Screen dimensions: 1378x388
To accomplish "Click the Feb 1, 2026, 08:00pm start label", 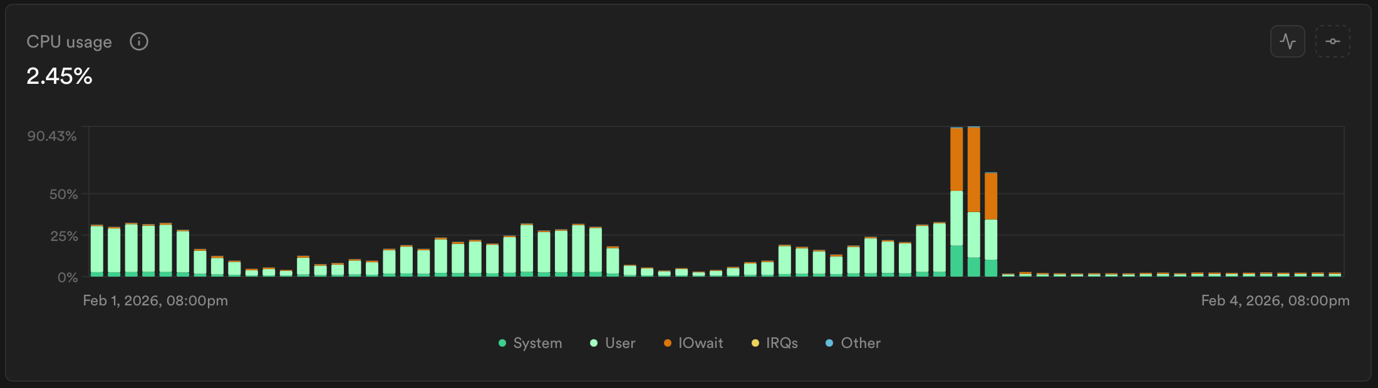I will (x=155, y=300).
